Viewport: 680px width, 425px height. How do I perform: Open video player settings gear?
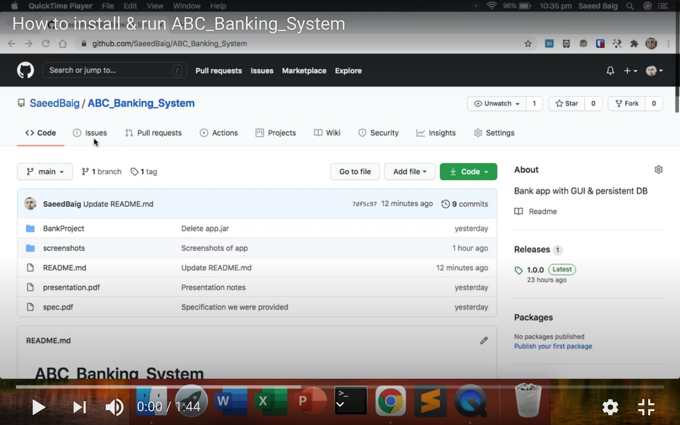coord(610,407)
